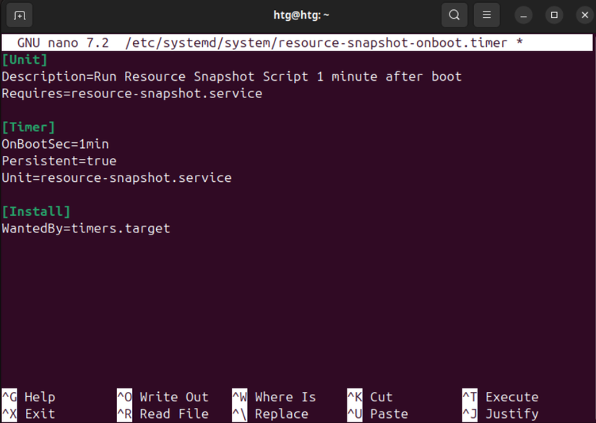Click the ^R Read File shortcut
The image size is (596, 423).
click(x=163, y=414)
